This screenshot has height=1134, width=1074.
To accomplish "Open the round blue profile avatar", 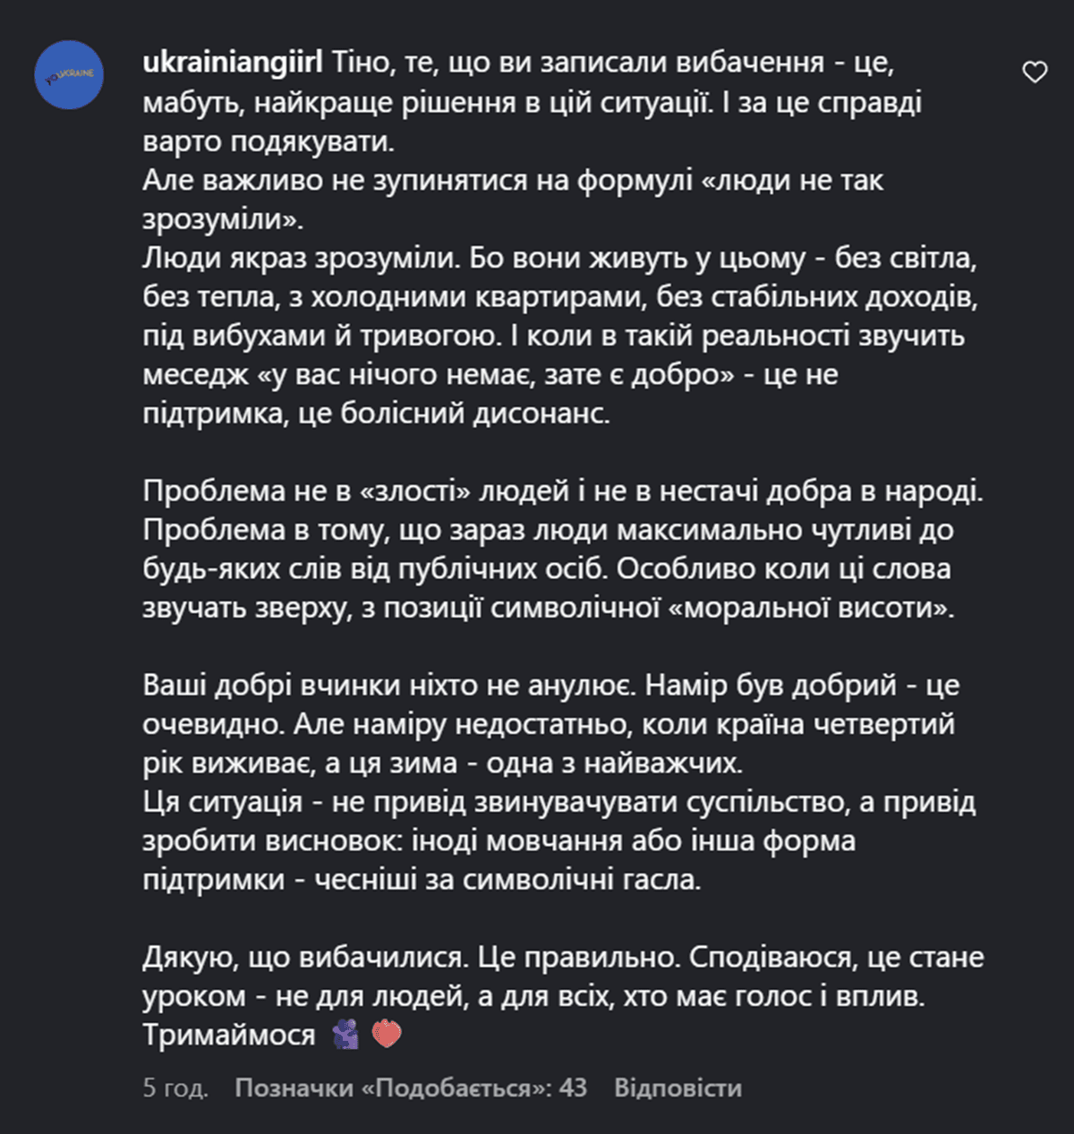I will pyautogui.click(x=70, y=75).
